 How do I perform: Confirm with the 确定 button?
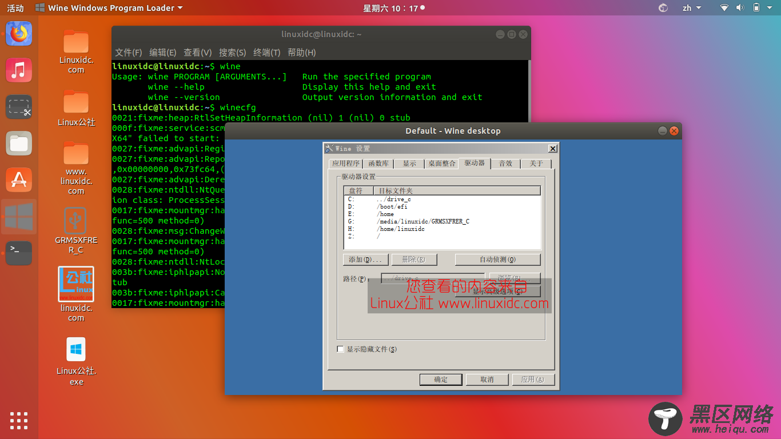pyautogui.click(x=441, y=380)
